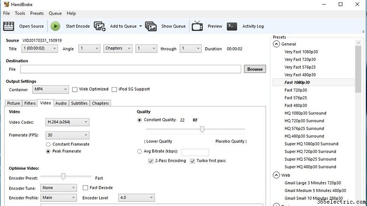The image size is (367, 206).
Task: Open the Add to Queue dropdown arrow
Action: (x=140, y=26)
